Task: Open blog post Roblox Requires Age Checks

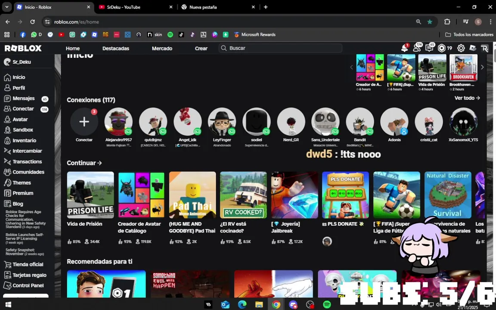Action: 25,219
